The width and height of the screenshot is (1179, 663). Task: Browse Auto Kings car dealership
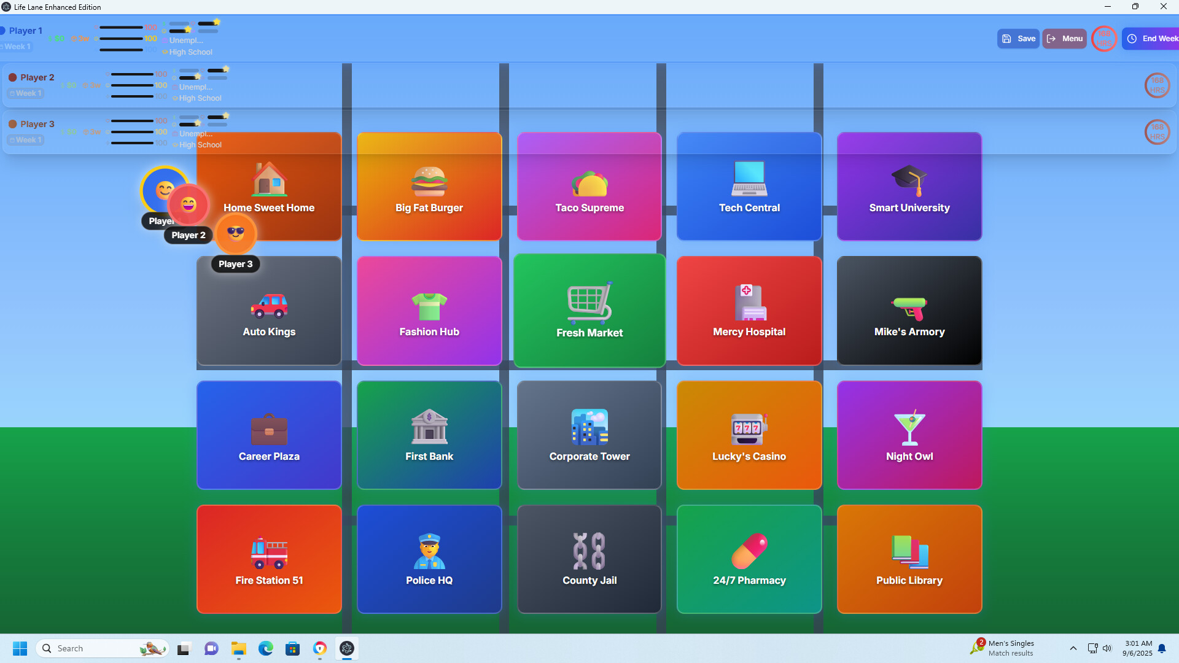pos(268,310)
